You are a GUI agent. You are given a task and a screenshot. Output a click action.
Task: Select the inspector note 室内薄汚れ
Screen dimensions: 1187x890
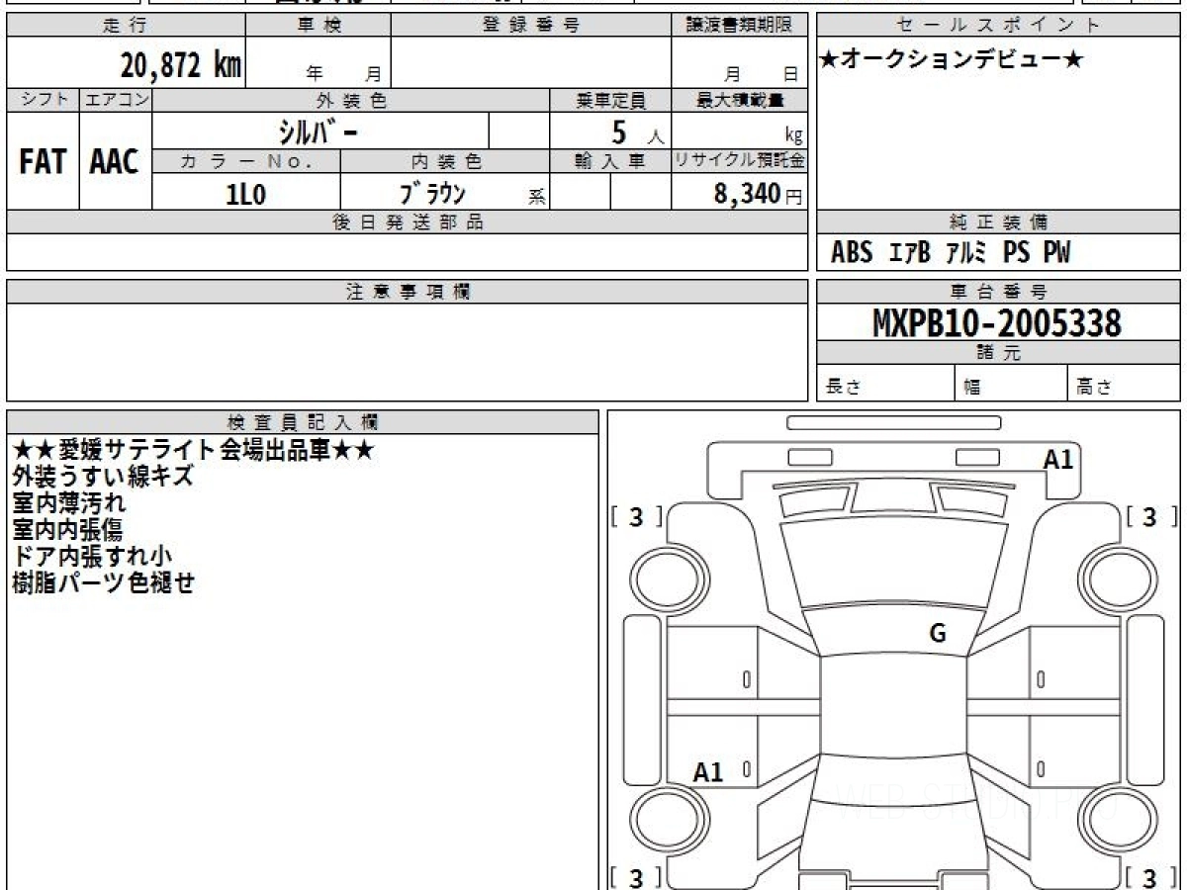(x=69, y=503)
